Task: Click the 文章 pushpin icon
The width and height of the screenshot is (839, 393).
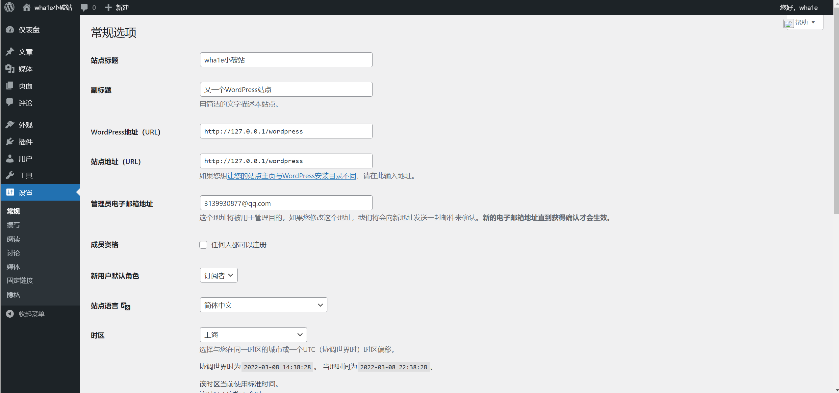Action: point(10,52)
